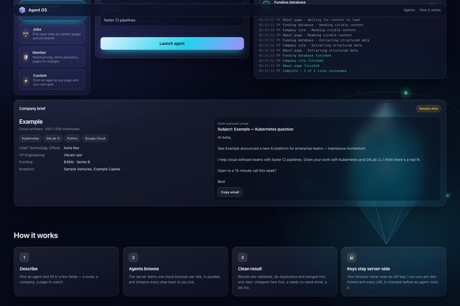Click the log line Complete — 3 of 3 sites succeeded
This screenshot has height=306, width=460.
tap(314, 71)
